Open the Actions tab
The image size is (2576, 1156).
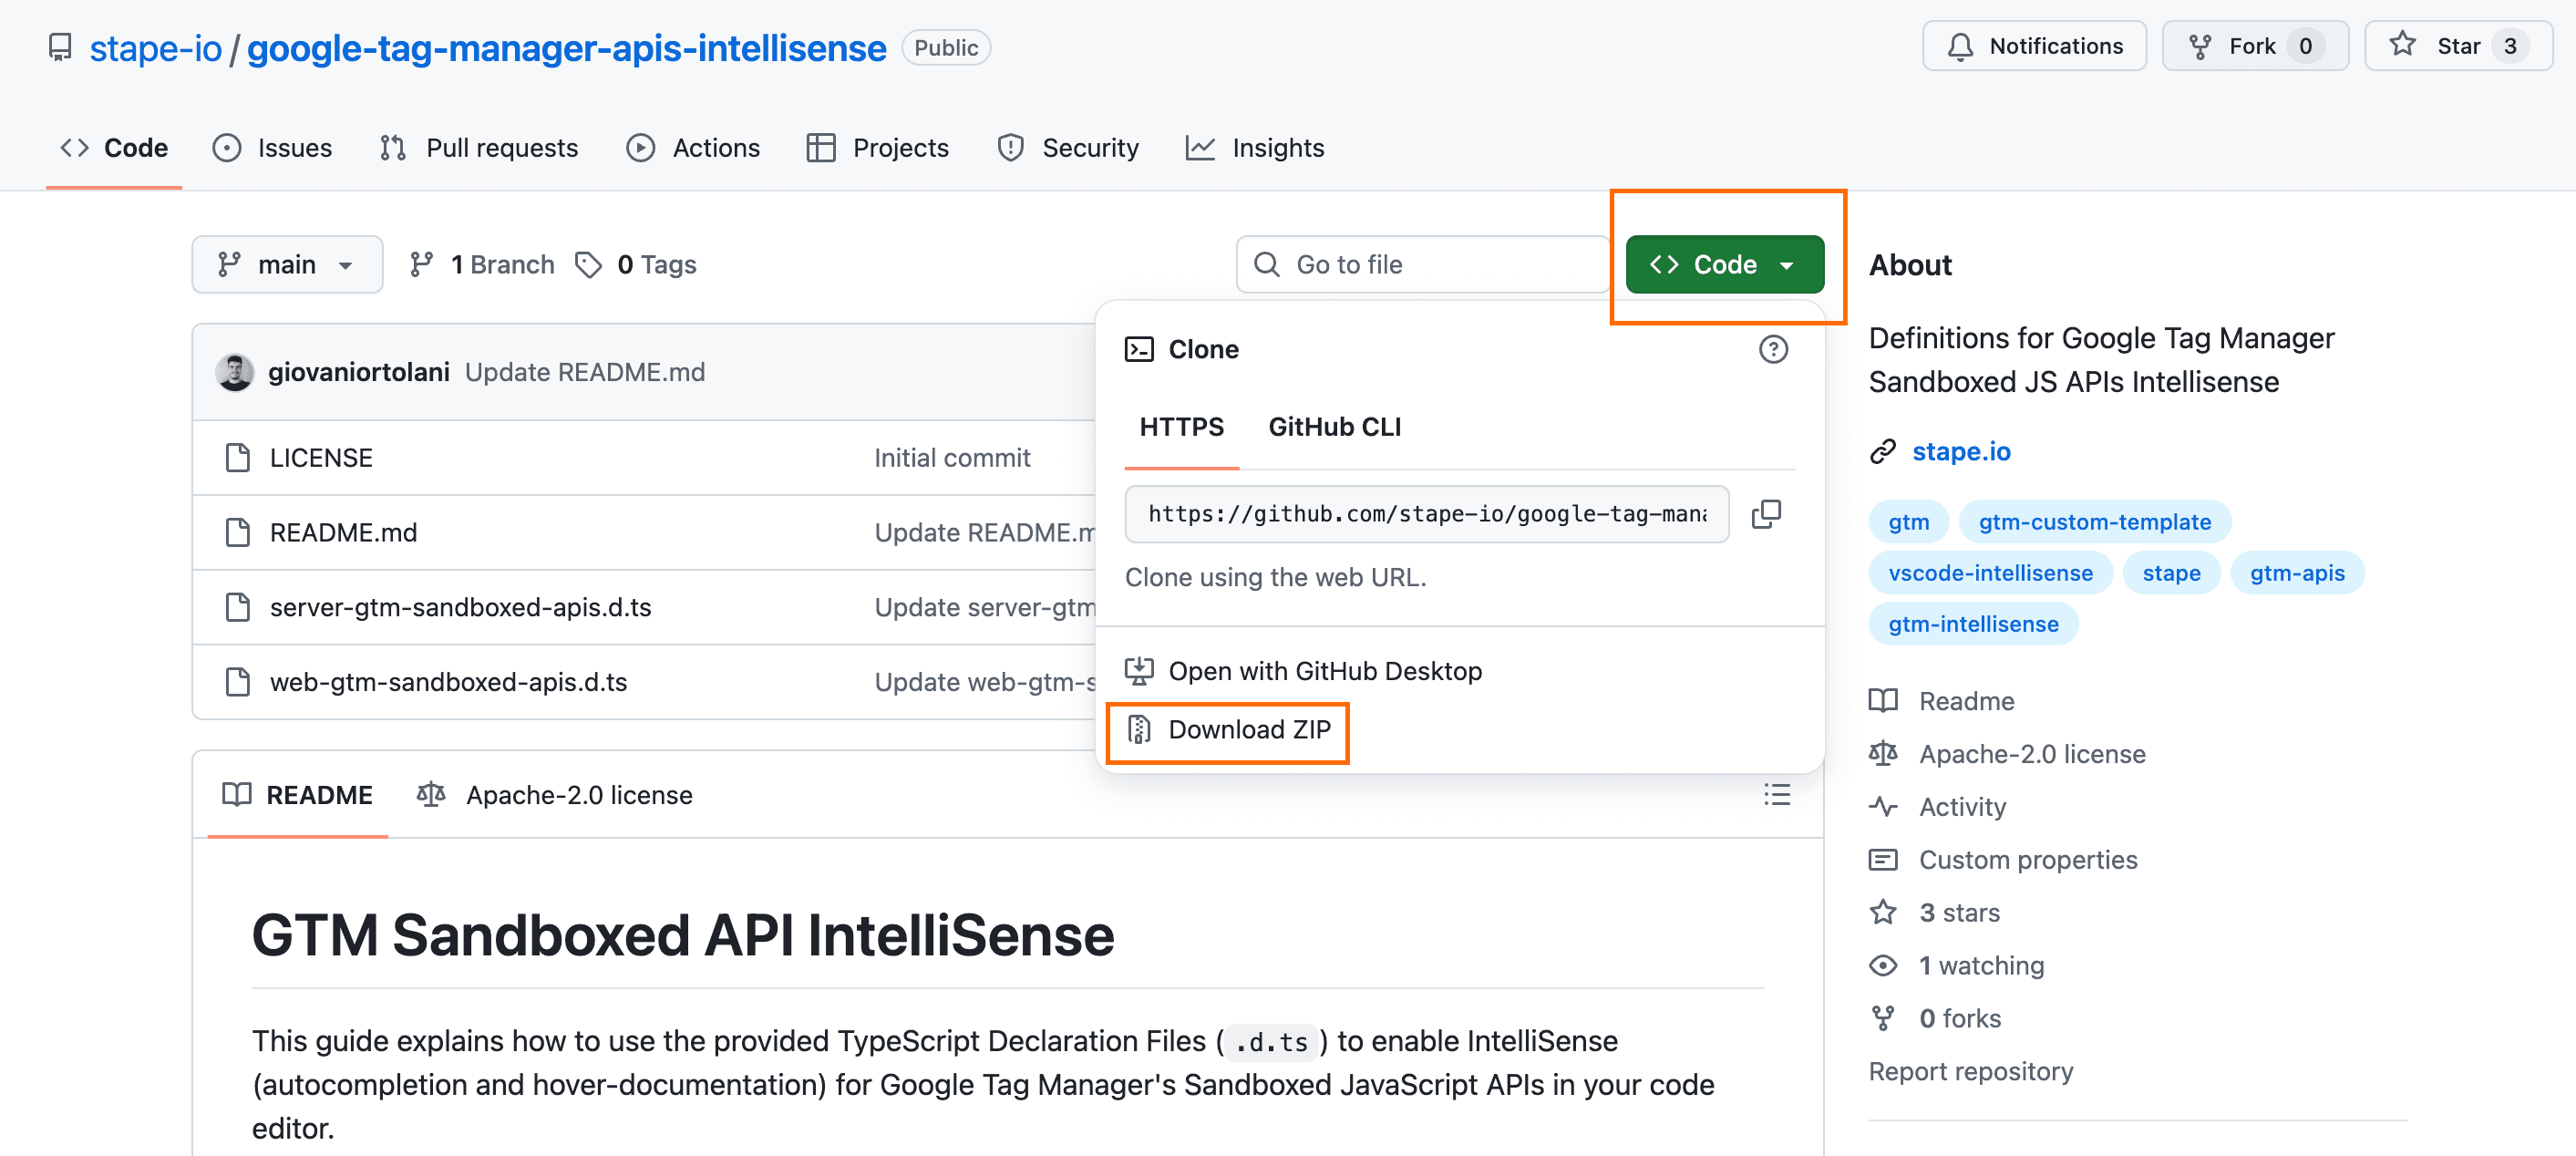click(x=693, y=148)
